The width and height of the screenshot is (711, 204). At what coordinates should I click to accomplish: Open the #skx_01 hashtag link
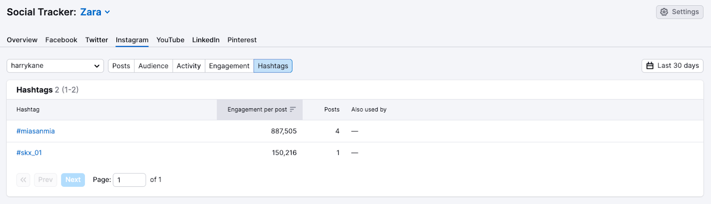click(29, 153)
